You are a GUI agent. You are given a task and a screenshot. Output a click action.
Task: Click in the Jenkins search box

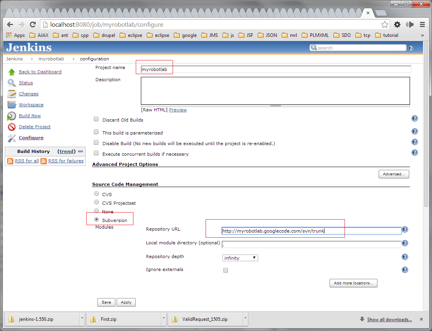358,48
